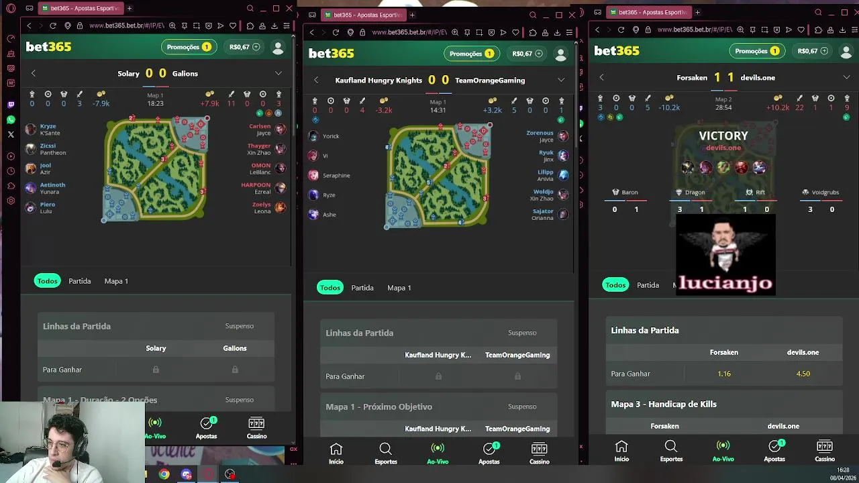Open account avatar in right window
This screenshot has height=483, width=859.
tap(846, 52)
